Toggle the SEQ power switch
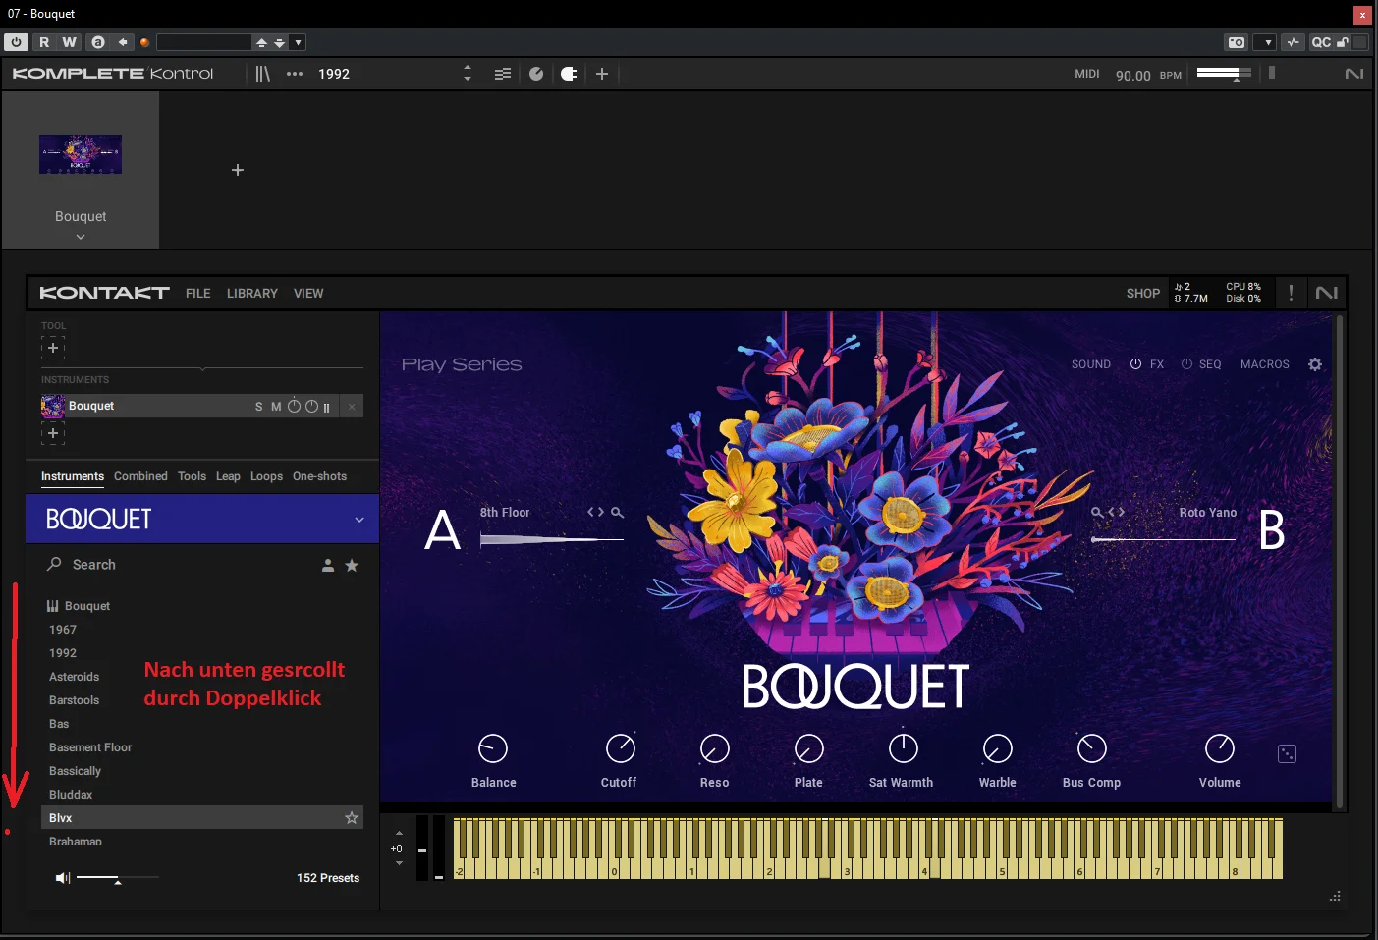 point(1186,364)
